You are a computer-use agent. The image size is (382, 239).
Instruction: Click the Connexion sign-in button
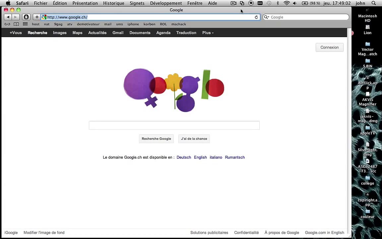(x=329, y=47)
